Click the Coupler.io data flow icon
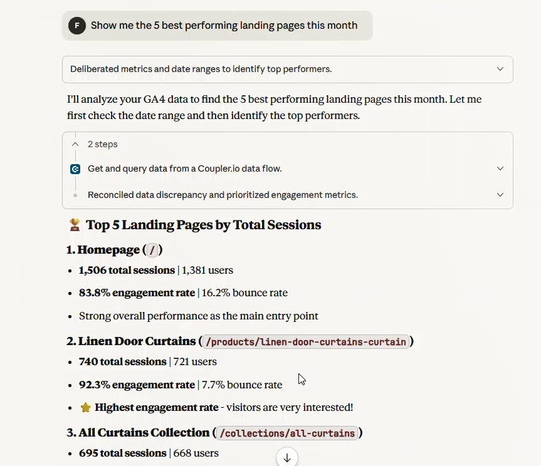The width and height of the screenshot is (541, 466). coord(75,169)
